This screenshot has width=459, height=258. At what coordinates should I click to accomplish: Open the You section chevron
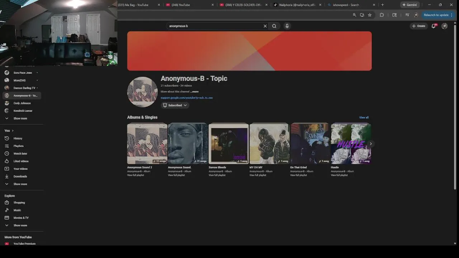13,131
